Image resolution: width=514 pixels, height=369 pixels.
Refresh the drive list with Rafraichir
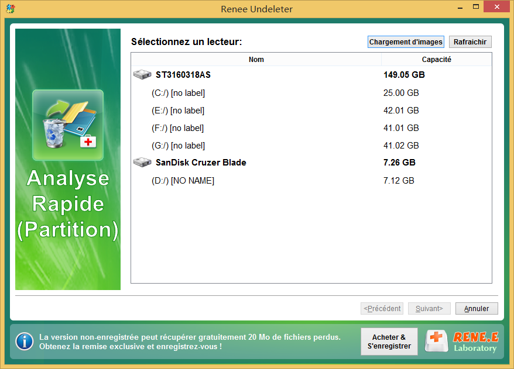[x=470, y=42]
